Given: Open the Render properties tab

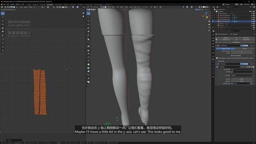Looking at the screenshot, I should [x=213, y=38].
